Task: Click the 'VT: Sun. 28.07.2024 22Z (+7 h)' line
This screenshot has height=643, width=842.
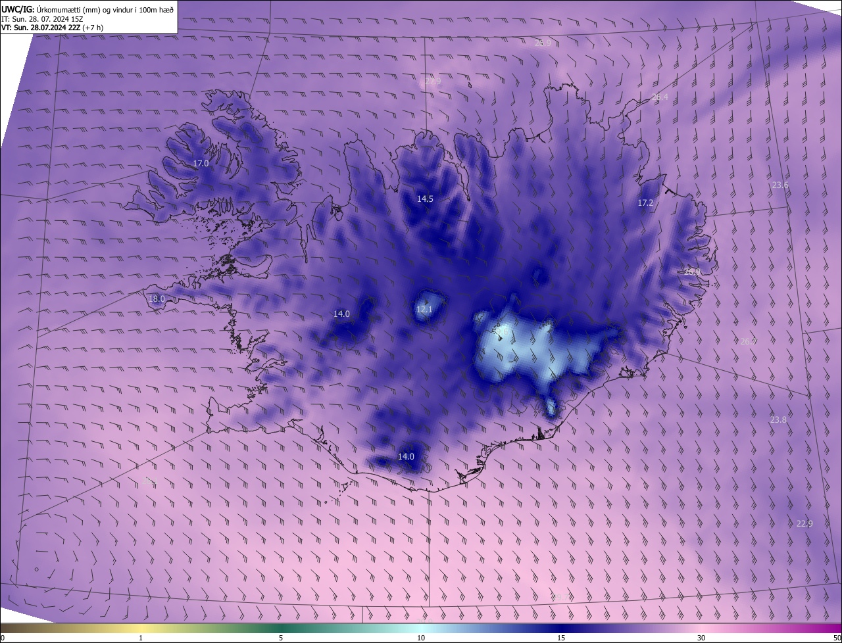Action: click(x=53, y=28)
